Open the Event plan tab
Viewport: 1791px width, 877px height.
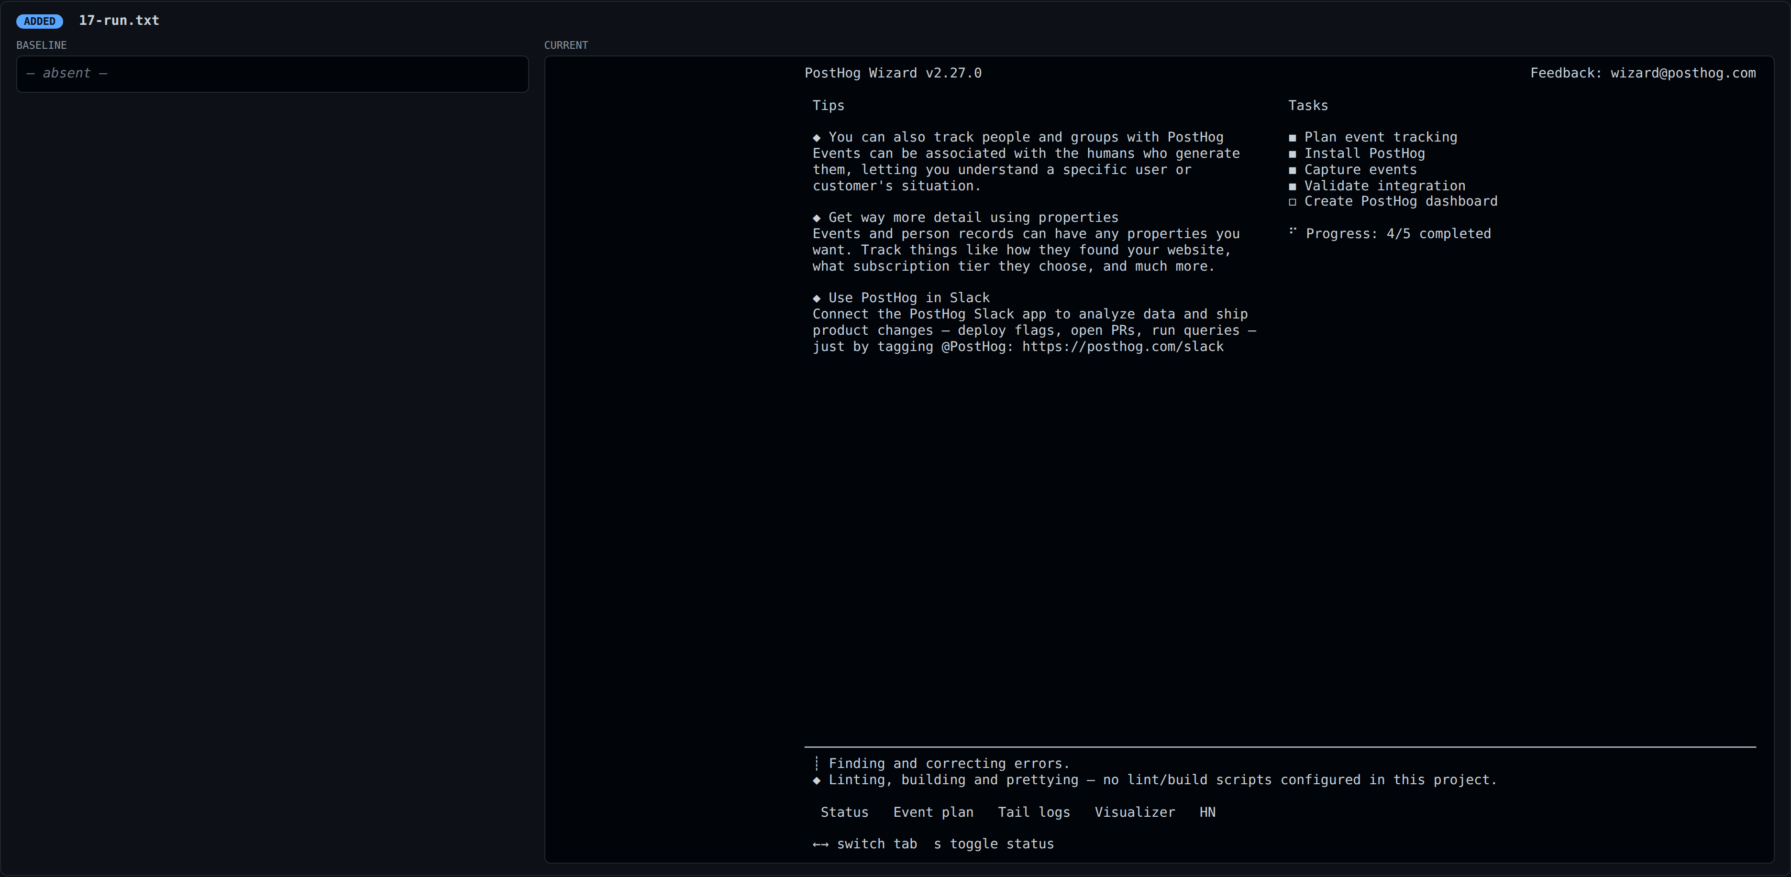point(933,811)
